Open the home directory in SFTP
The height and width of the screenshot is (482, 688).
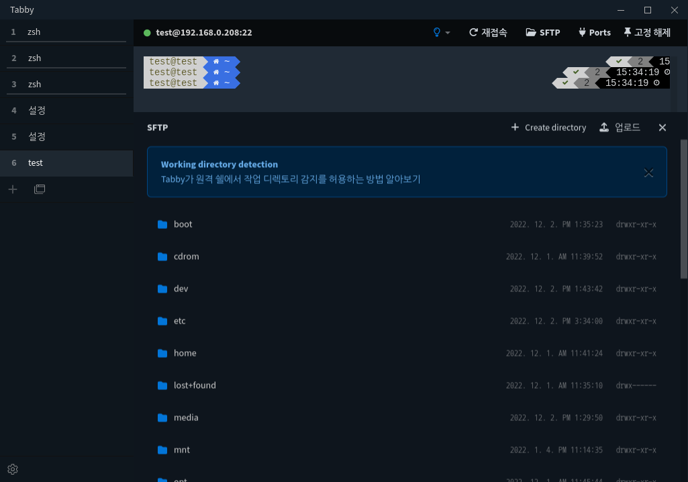click(x=185, y=352)
